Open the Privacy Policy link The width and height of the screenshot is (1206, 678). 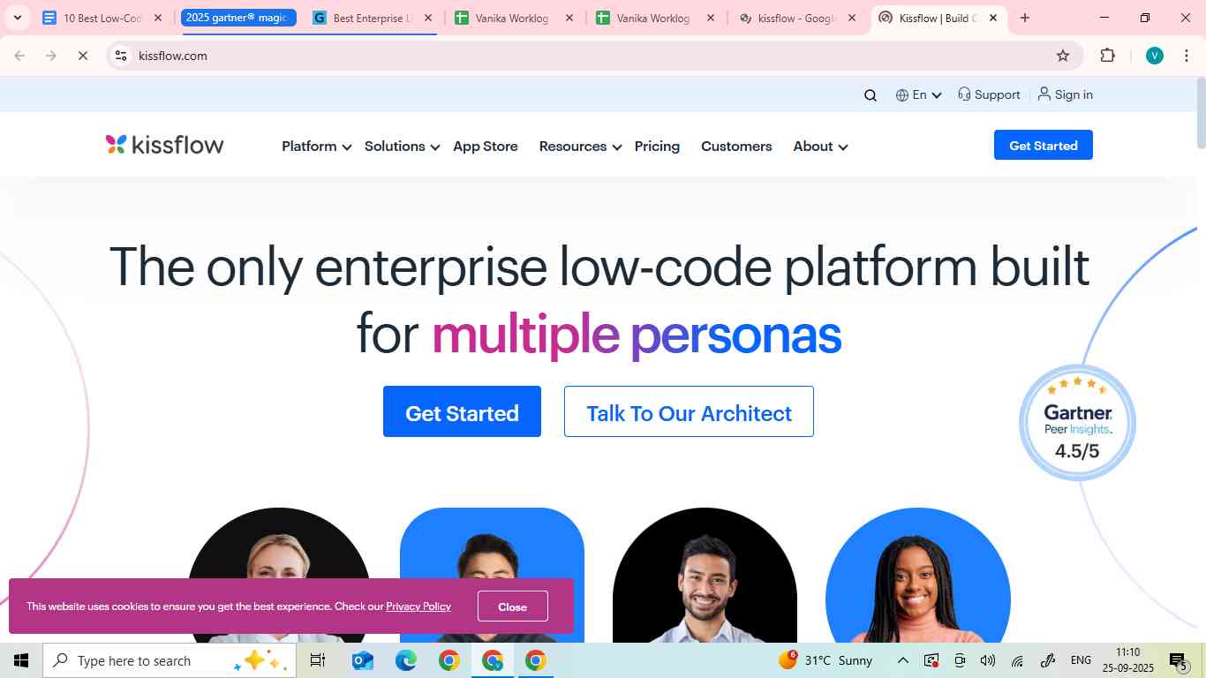coord(418,606)
